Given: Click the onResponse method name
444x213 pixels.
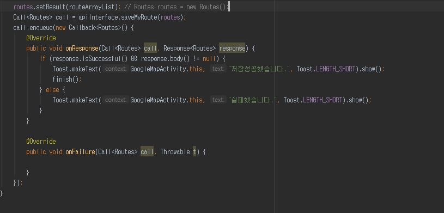Looking at the screenshot, I should click(x=82, y=48).
